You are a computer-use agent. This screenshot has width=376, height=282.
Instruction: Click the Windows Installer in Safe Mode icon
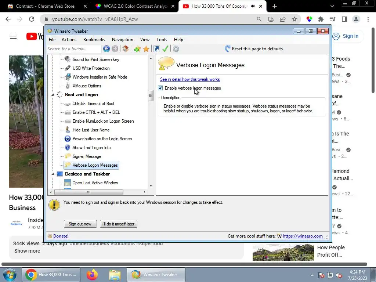click(68, 77)
